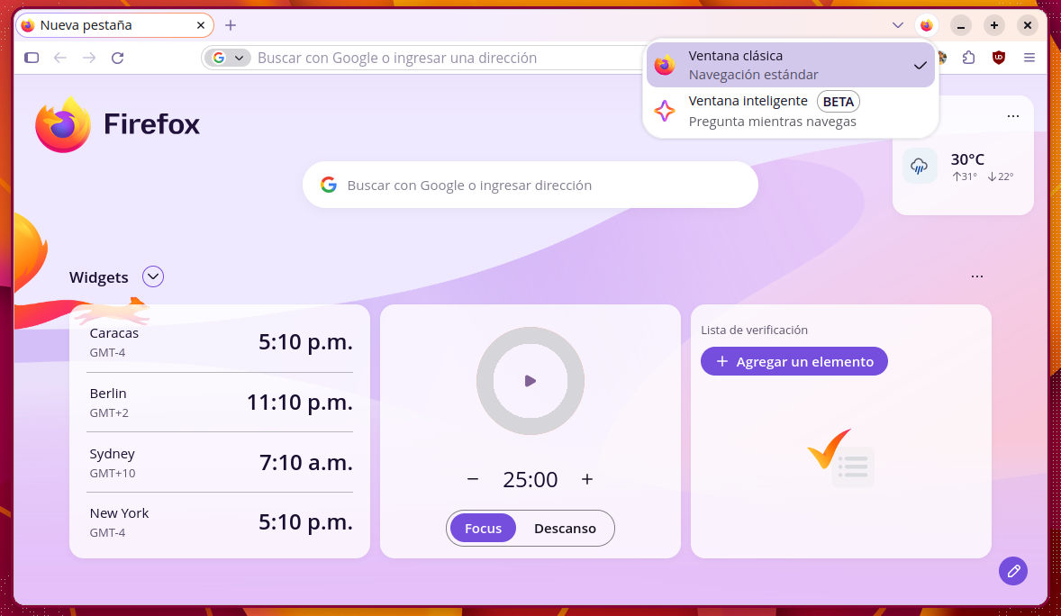Click the Sydney 7:10 a.m. clock row
Screen dimensions: 1061x616
(x=220, y=462)
